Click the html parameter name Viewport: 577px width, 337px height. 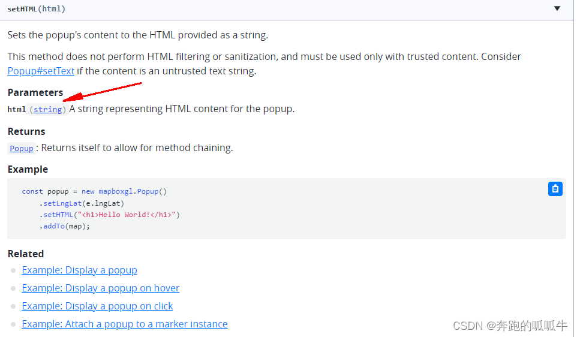point(17,109)
